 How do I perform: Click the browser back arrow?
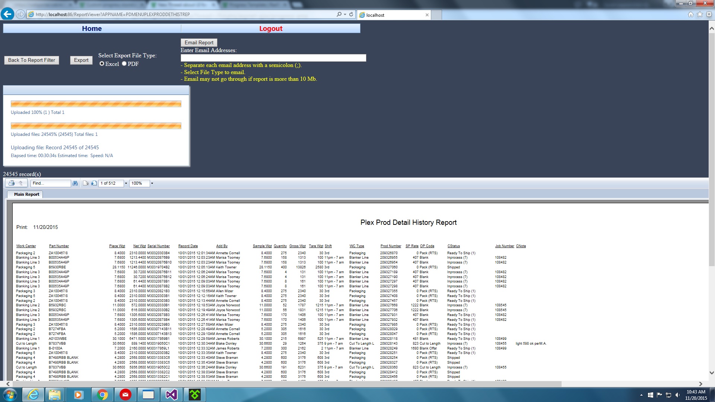[x=7, y=15]
